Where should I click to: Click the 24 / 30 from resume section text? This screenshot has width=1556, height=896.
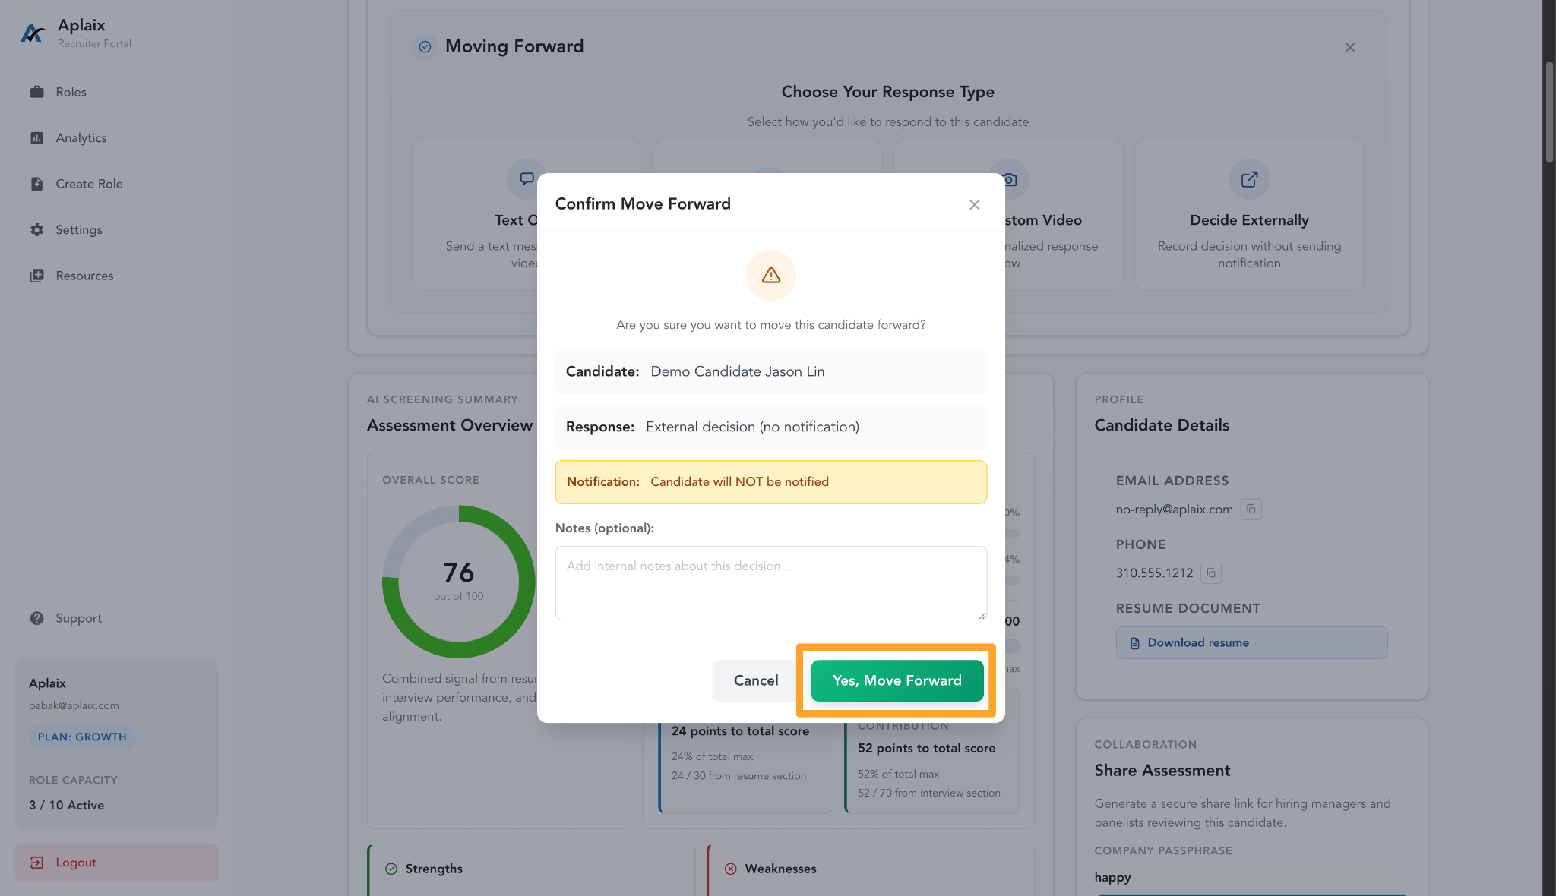coord(738,776)
